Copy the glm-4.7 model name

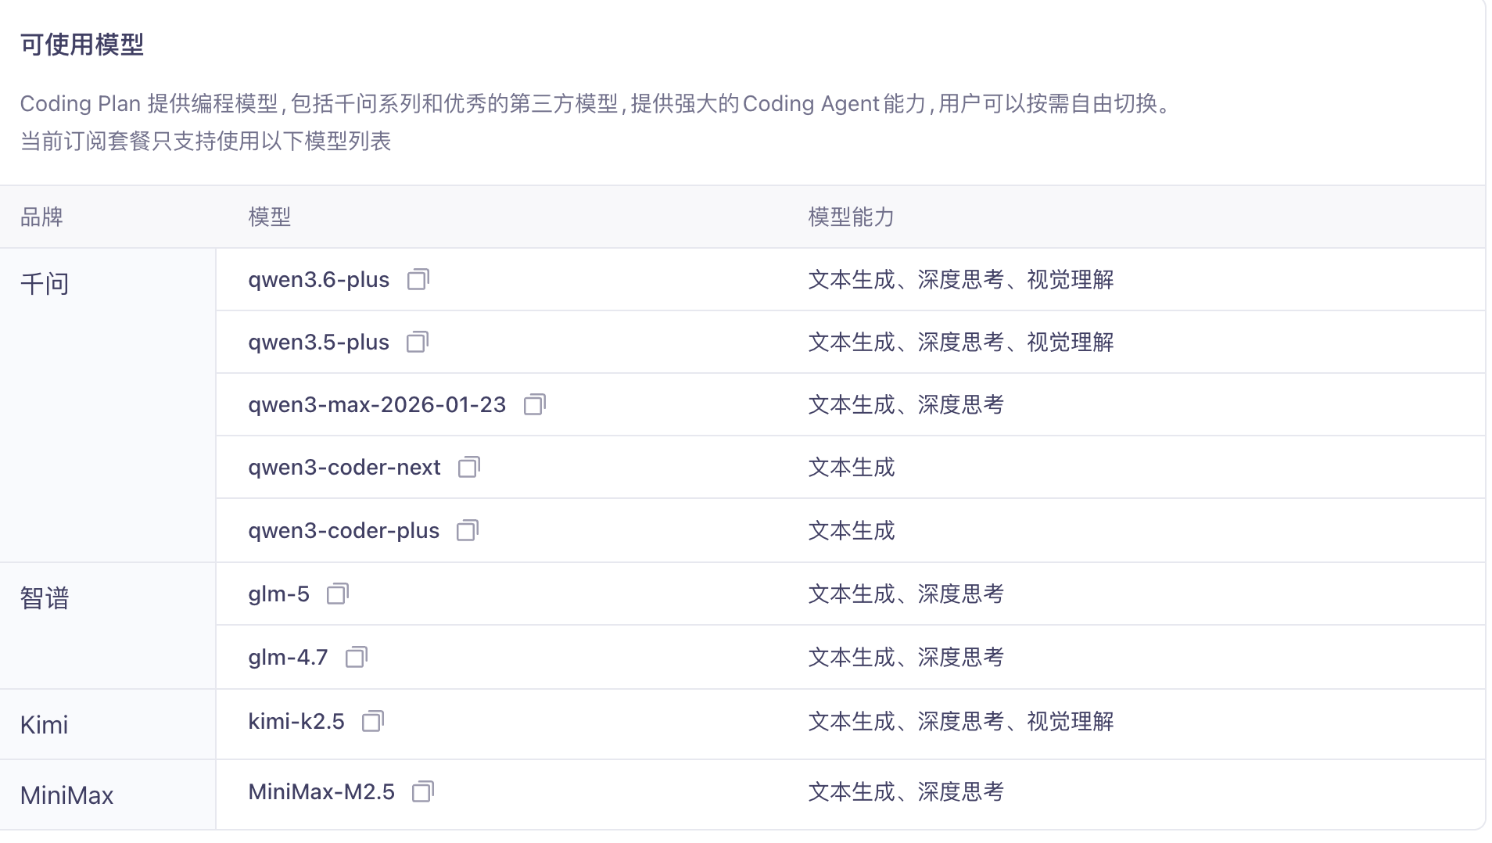pyautogui.click(x=357, y=657)
